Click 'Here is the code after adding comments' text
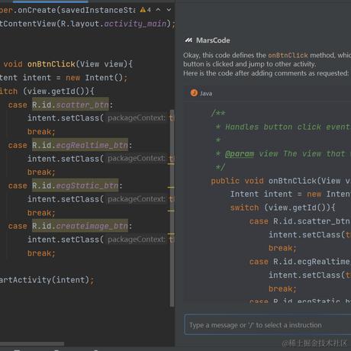 tap(266, 73)
